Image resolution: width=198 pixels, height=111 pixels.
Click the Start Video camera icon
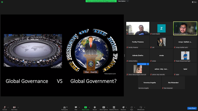tap(14, 107)
